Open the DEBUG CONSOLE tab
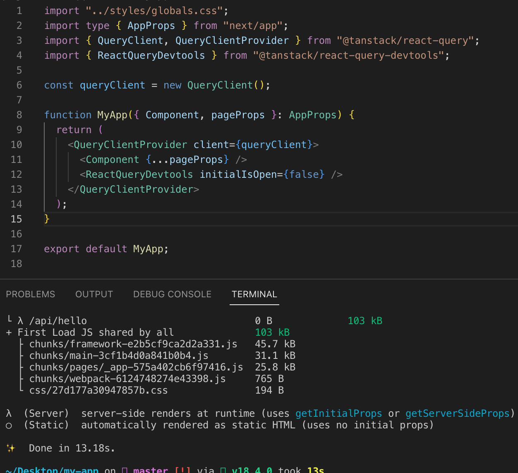The width and height of the screenshot is (518, 473). (x=172, y=294)
